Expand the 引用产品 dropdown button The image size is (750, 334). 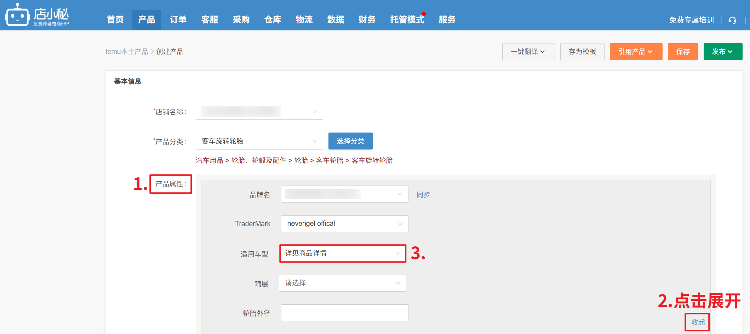[x=636, y=52]
